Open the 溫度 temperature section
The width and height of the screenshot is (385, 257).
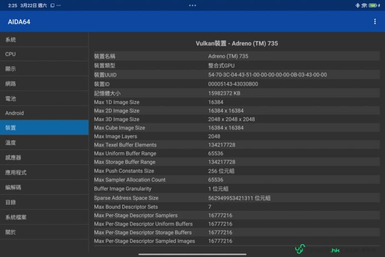44,143
